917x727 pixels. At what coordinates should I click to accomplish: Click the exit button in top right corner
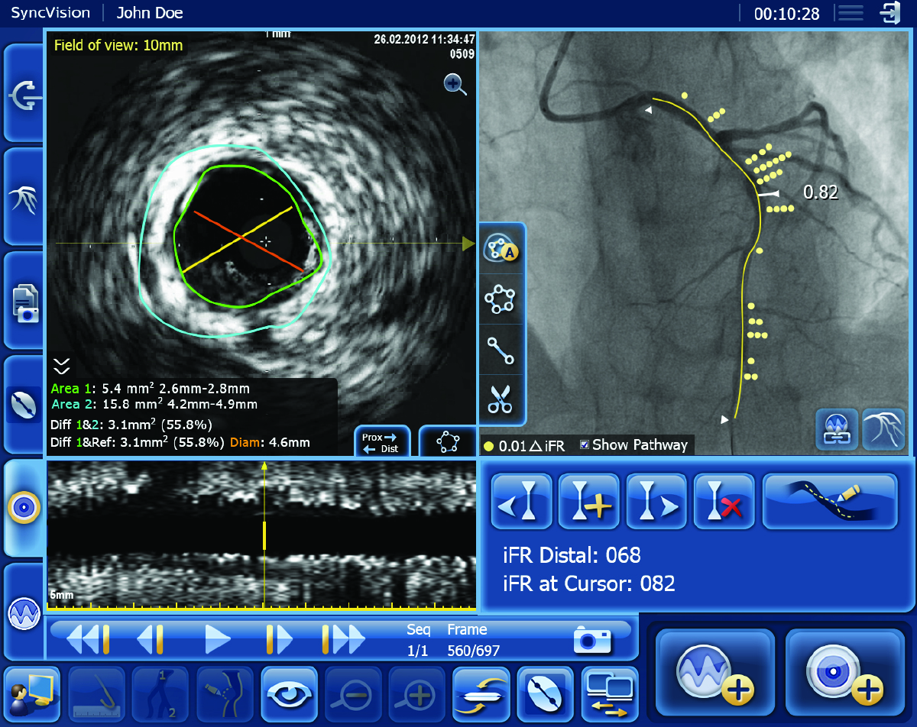tap(891, 13)
